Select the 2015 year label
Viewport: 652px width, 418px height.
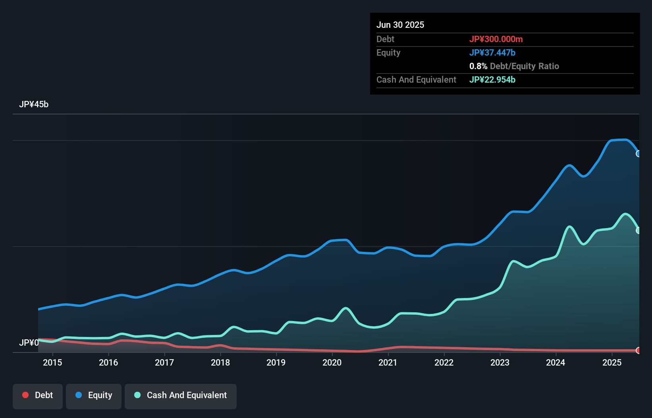point(52,362)
